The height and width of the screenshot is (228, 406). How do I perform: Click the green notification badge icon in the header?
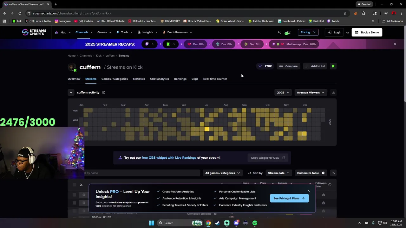[x=287, y=33]
